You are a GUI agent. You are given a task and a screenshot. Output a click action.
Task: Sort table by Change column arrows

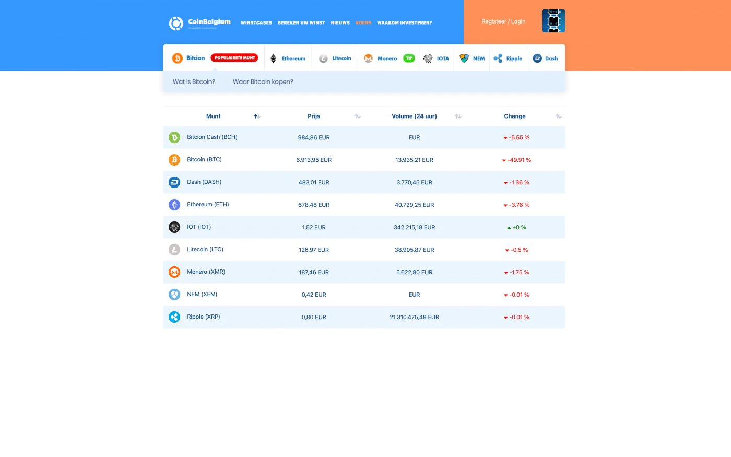pyautogui.click(x=558, y=116)
